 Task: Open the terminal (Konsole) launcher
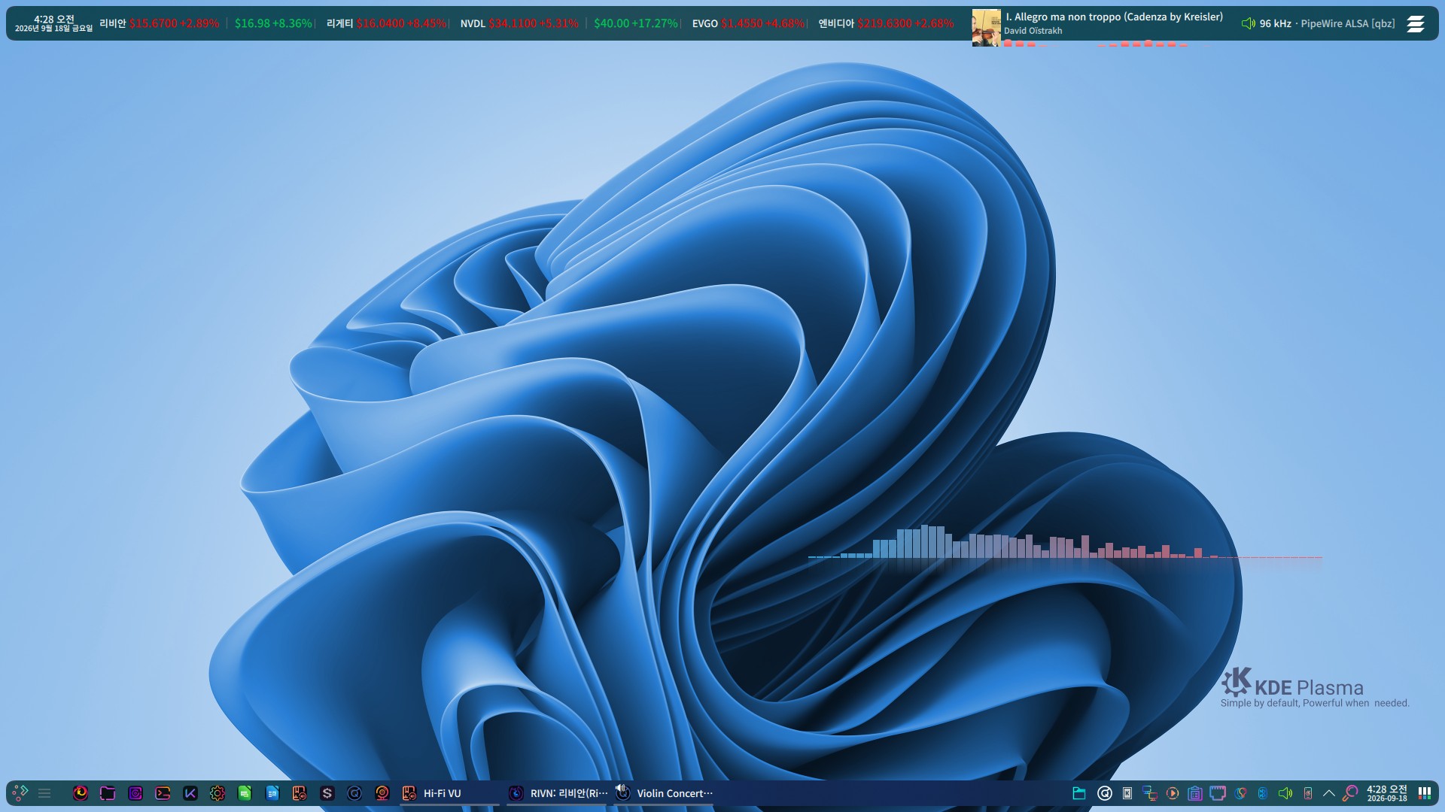click(x=163, y=792)
